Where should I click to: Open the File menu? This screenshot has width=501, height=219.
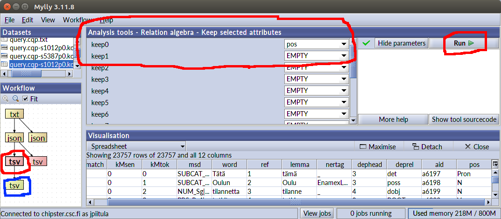[x=10, y=20]
